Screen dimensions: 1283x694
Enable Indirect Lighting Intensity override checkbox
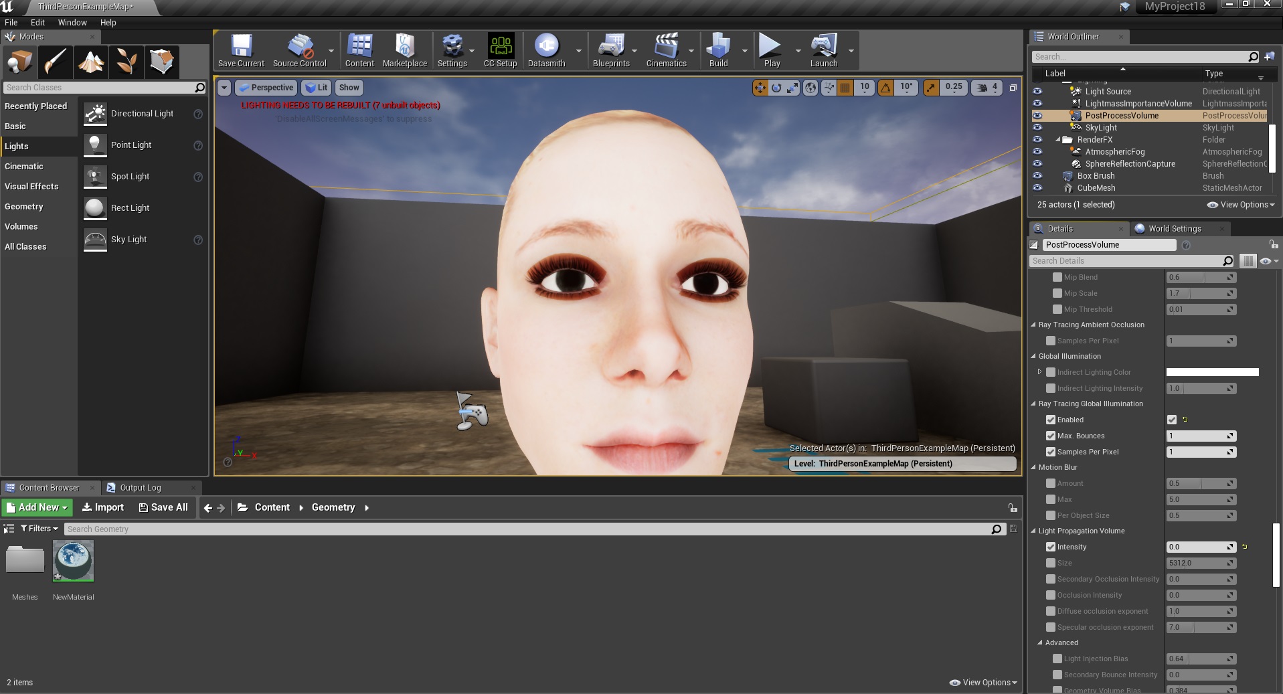pyautogui.click(x=1051, y=388)
